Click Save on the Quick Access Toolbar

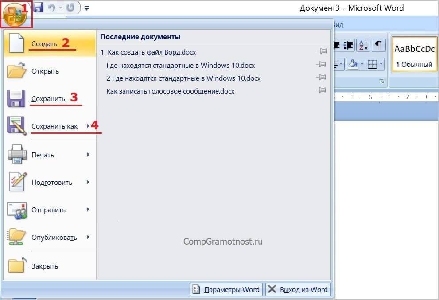(39, 8)
